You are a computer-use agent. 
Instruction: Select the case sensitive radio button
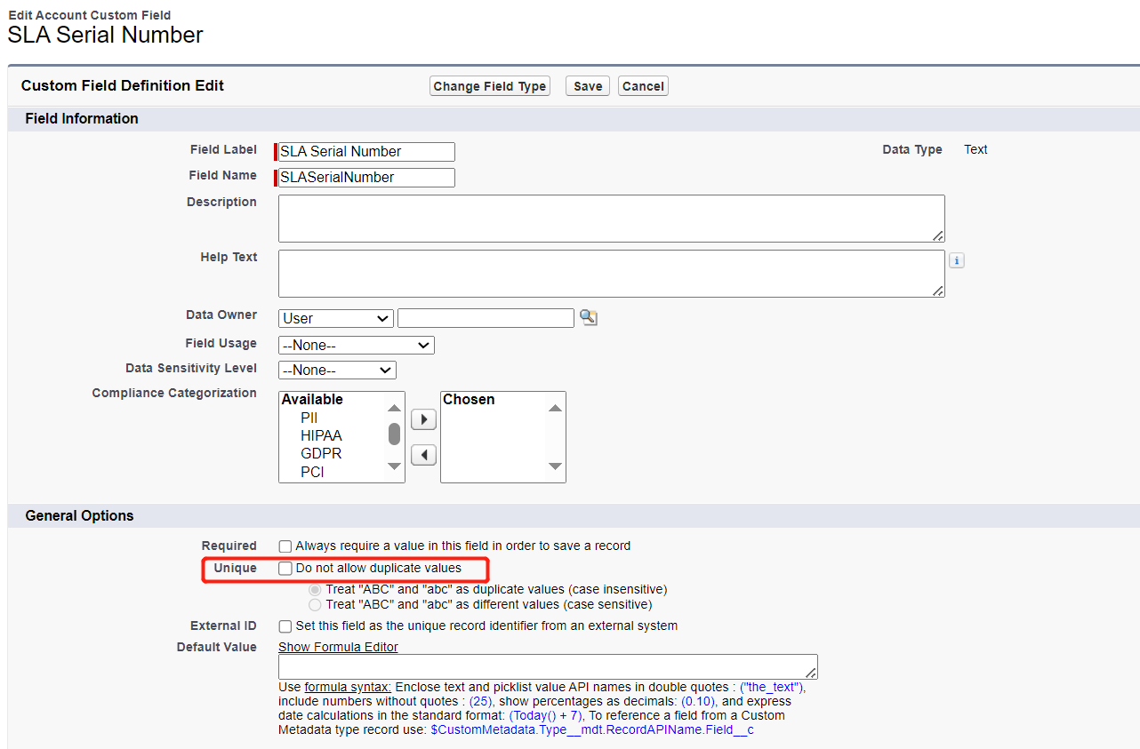point(314,605)
